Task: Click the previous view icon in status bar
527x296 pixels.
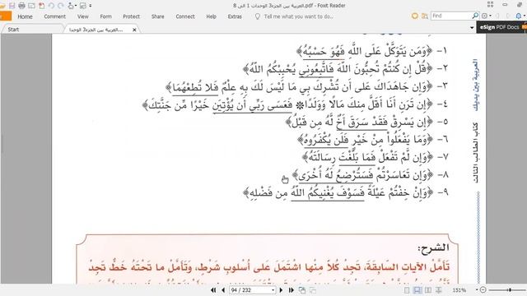Action: pos(302,290)
